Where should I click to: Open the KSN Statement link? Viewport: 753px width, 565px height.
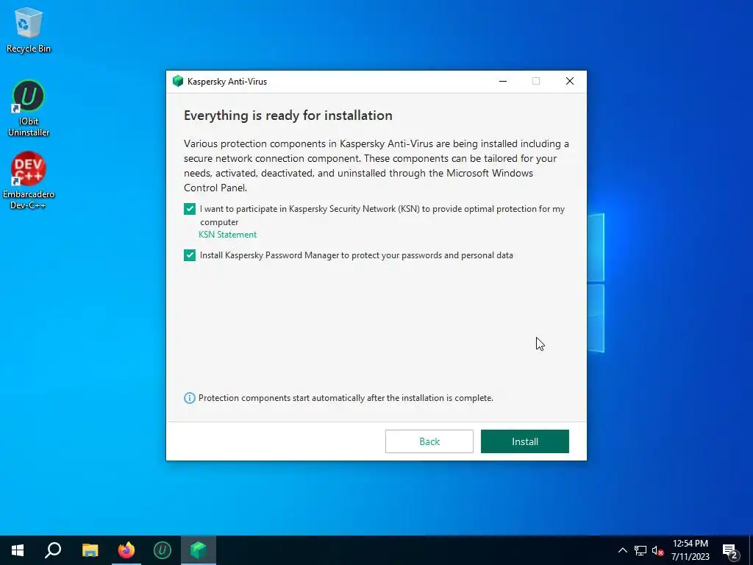228,235
